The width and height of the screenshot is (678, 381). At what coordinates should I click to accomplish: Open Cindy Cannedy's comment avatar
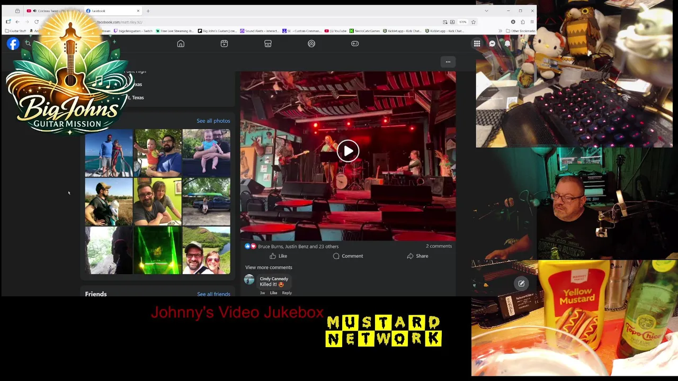[249, 280]
